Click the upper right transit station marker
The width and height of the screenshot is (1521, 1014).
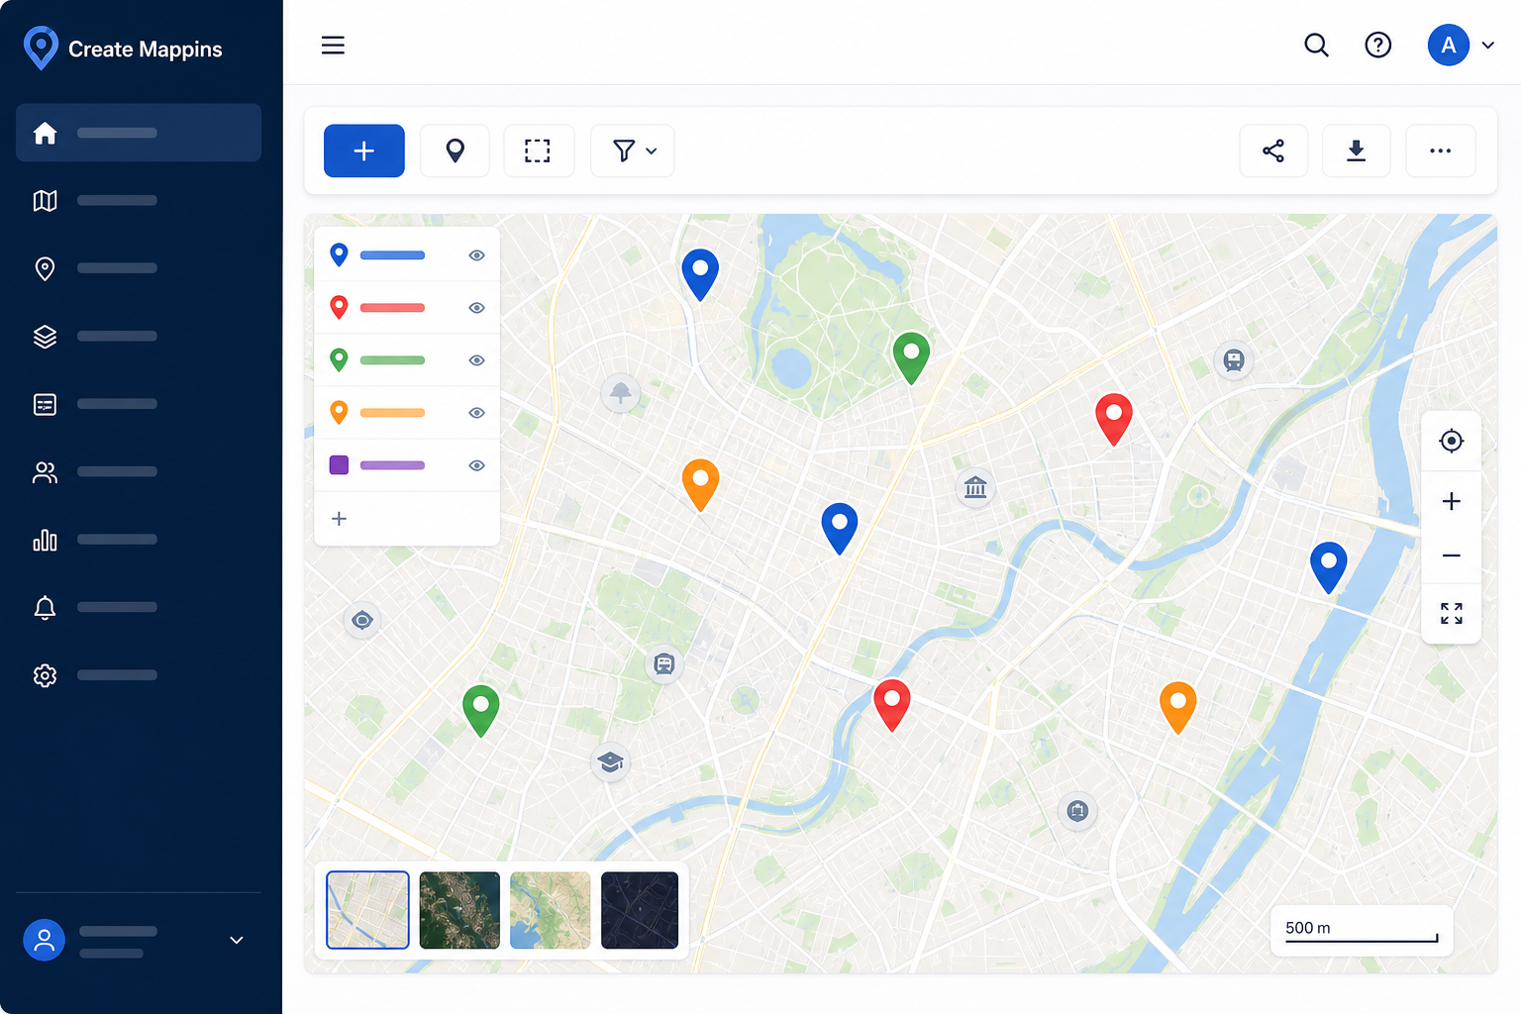(x=1233, y=360)
